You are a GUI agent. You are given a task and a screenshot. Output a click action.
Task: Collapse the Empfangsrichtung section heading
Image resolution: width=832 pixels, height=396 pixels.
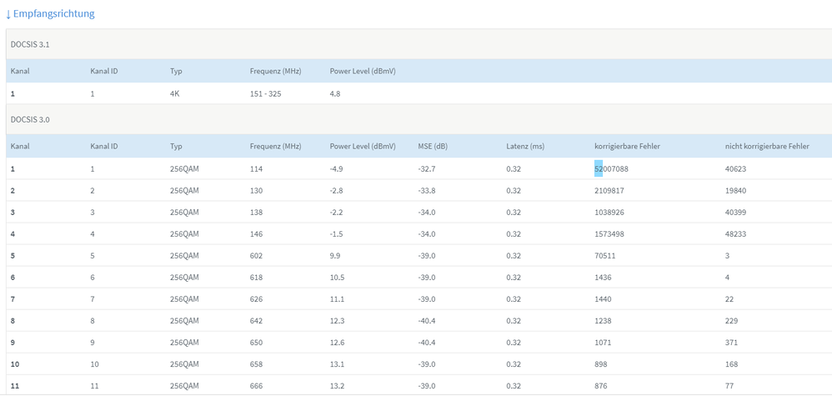[50, 14]
